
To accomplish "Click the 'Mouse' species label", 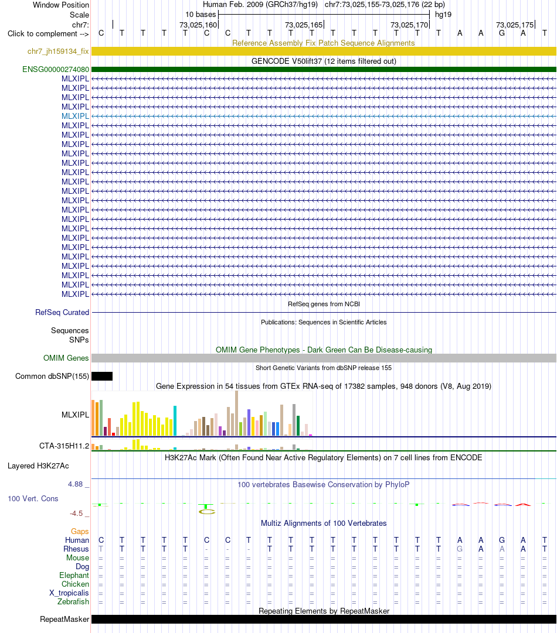I will (77, 558).
